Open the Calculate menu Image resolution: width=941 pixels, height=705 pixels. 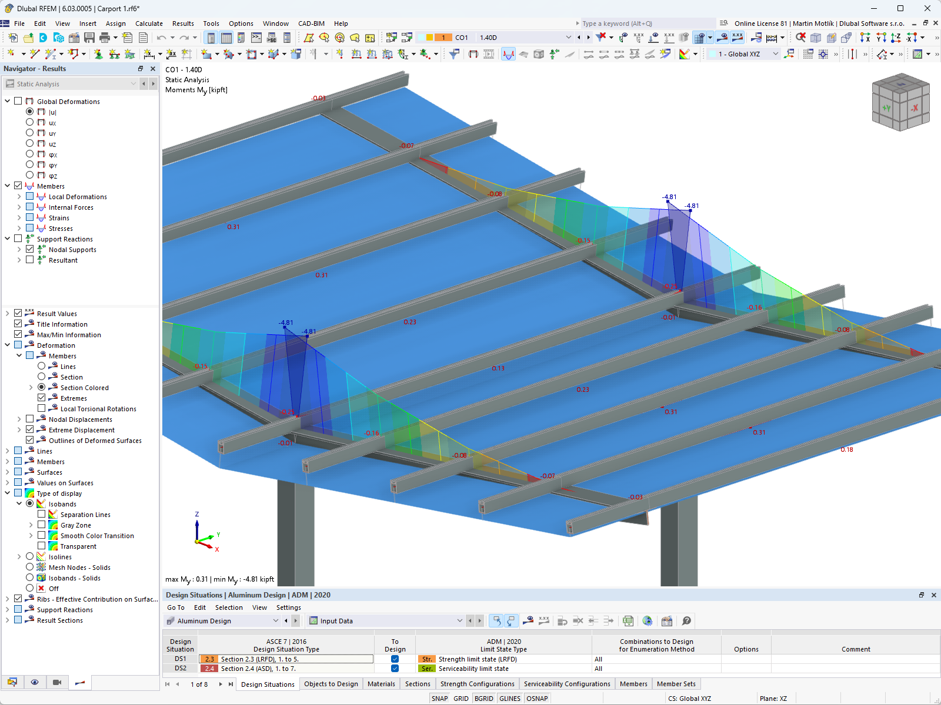[149, 23]
